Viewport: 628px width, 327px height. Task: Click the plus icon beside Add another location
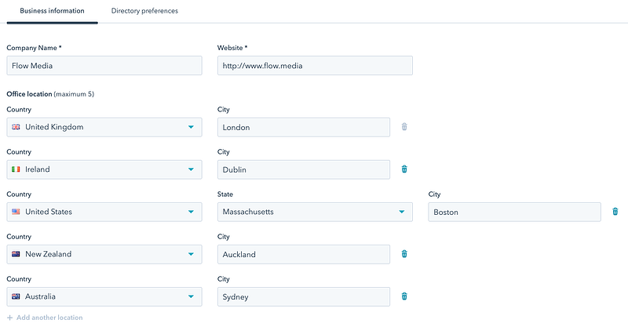coord(10,318)
